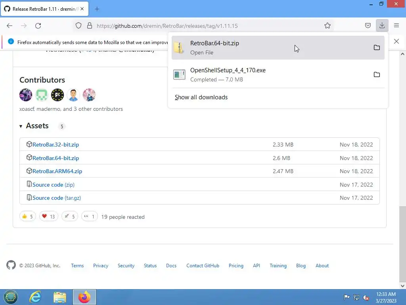Open the Pricing footer link

(236, 266)
